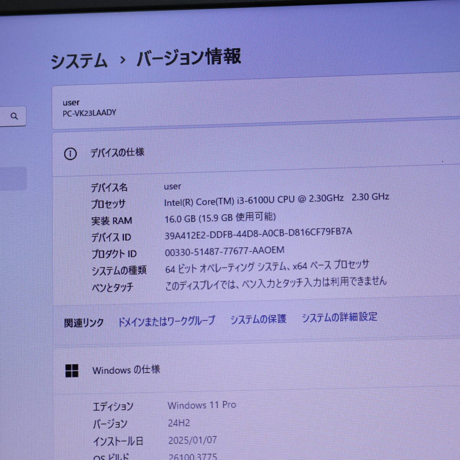Viewport: 460px width, 460px height.
Task: Click the breadcrumb chevron separator
Action: [123, 60]
